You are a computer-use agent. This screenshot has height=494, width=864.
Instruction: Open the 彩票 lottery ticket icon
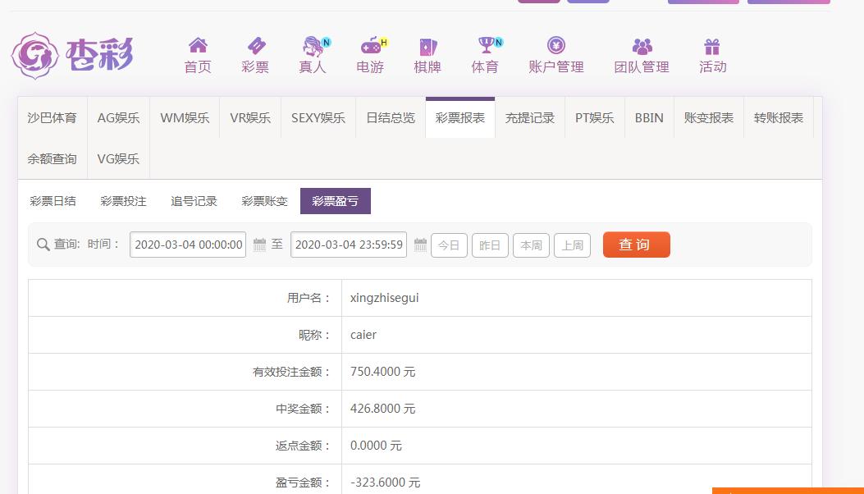256,45
